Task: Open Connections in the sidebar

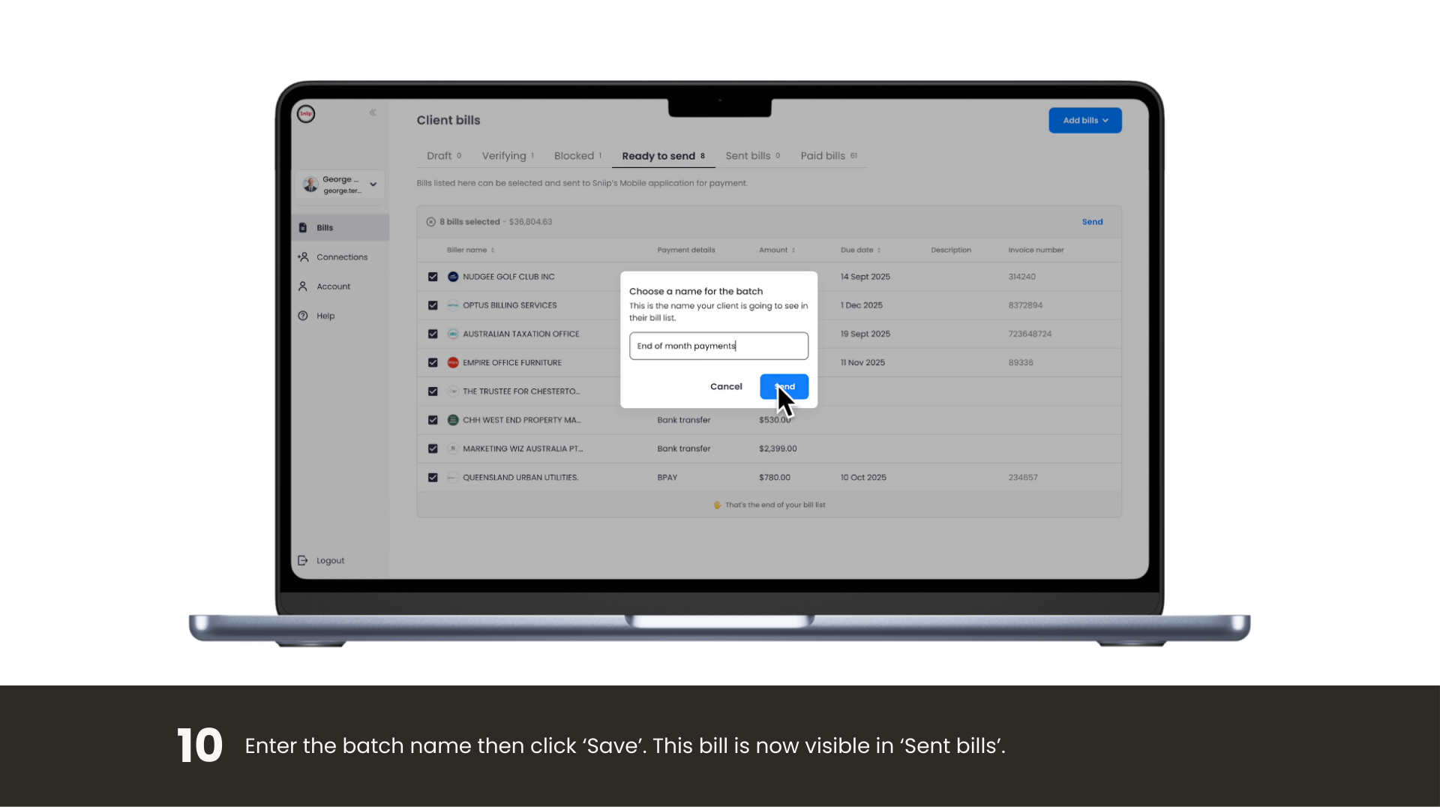Action: click(x=341, y=257)
